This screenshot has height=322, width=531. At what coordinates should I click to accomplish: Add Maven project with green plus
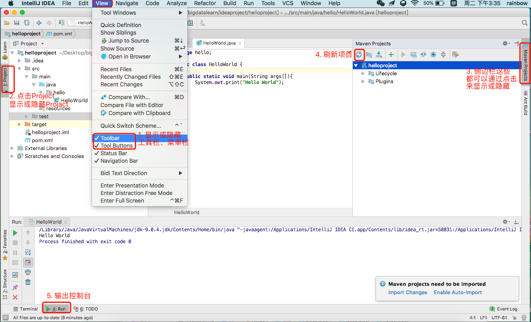click(x=391, y=55)
